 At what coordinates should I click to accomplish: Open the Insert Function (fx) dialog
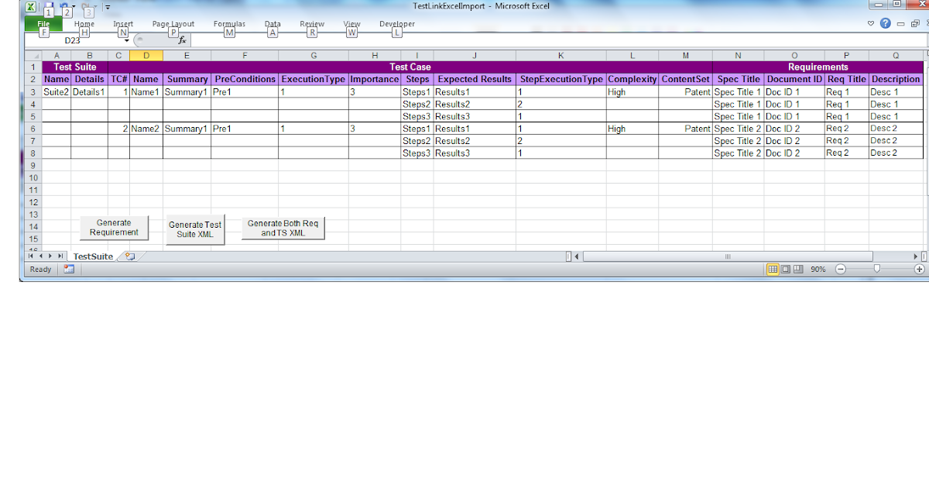tap(183, 39)
